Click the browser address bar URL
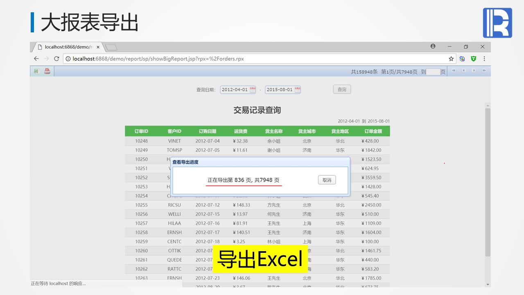Image resolution: width=524 pixels, height=295 pixels. coord(158,59)
